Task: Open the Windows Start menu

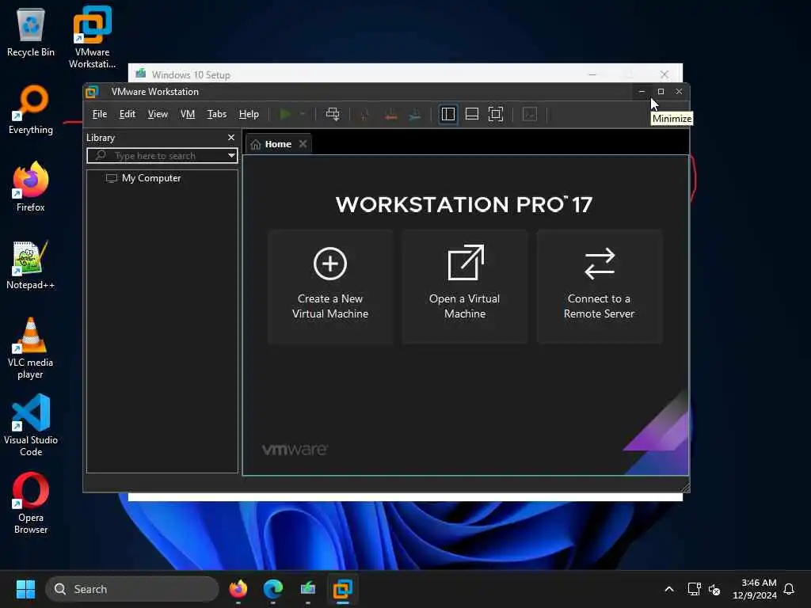Action: click(25, 589)
